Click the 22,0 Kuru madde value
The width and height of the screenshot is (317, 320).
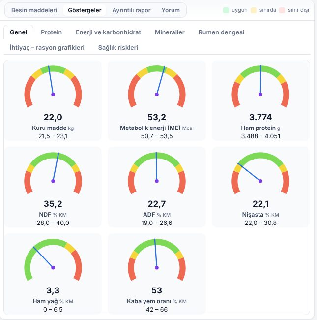pos(53,117)
